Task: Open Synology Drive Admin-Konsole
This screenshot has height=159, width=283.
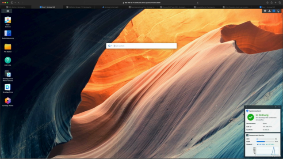Action: tap(8, 74)
